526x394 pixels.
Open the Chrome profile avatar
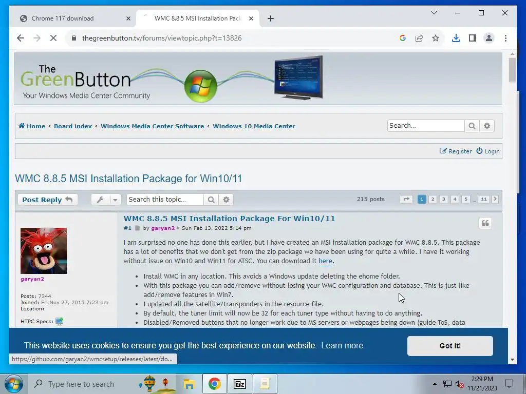[x=489, y=38]
